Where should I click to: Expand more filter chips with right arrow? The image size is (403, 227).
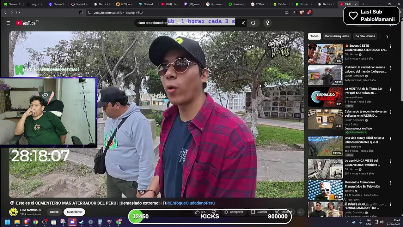(387, 37)
